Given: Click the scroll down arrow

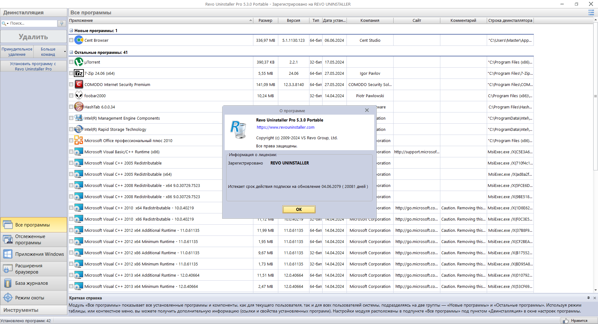Looking at the screenshot, I should 596,290.
